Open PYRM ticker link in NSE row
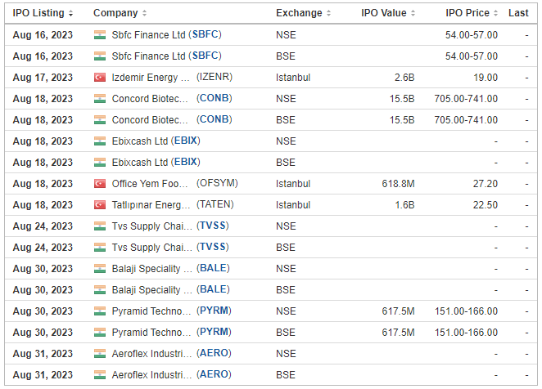Image resolution: width=542 pixels, height=389 pixels. (x=214, y=311)
